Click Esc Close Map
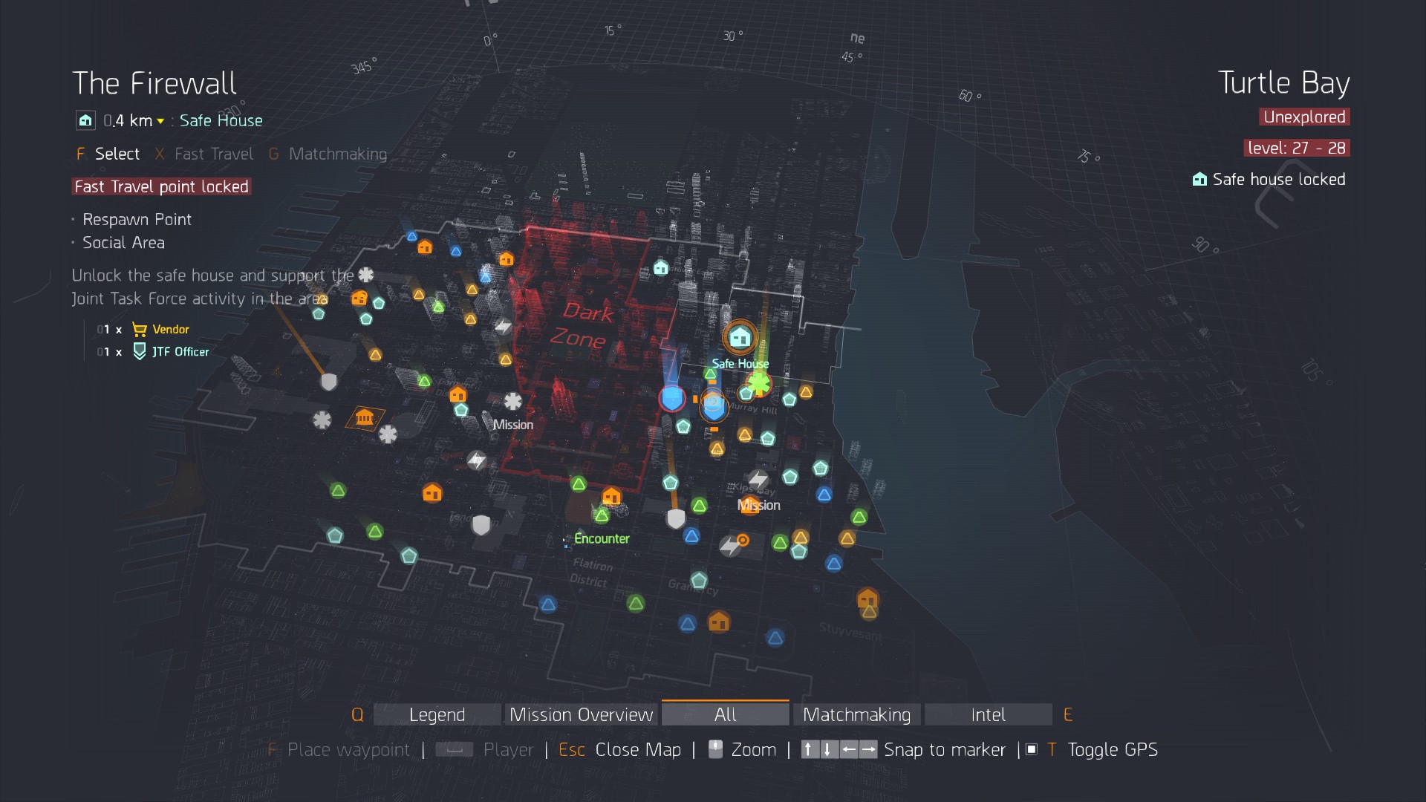The image size is (1426, 802). pyautogui.click(x=620, y=749)
